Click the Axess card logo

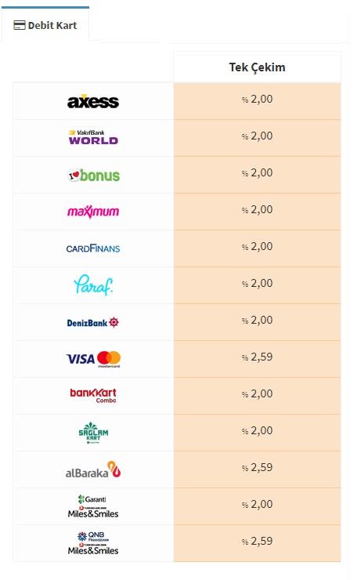point(93,101)
